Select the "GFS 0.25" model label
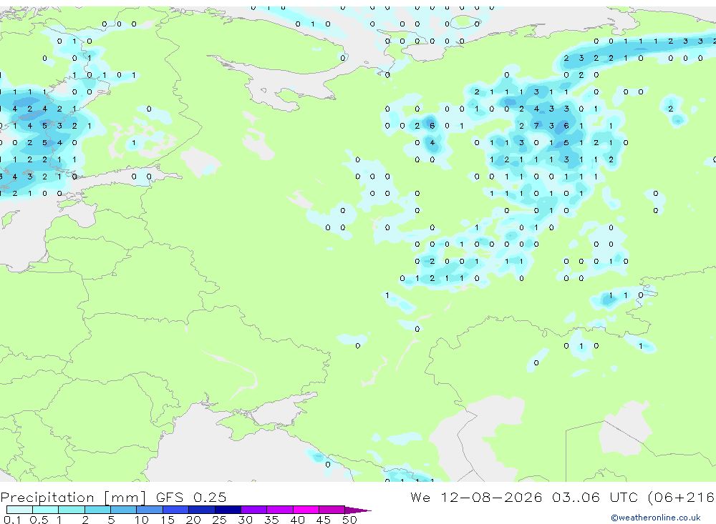Image resolution: width=716 pixels, height=524 pixels. pyautogui.click(x=191, y=497)
